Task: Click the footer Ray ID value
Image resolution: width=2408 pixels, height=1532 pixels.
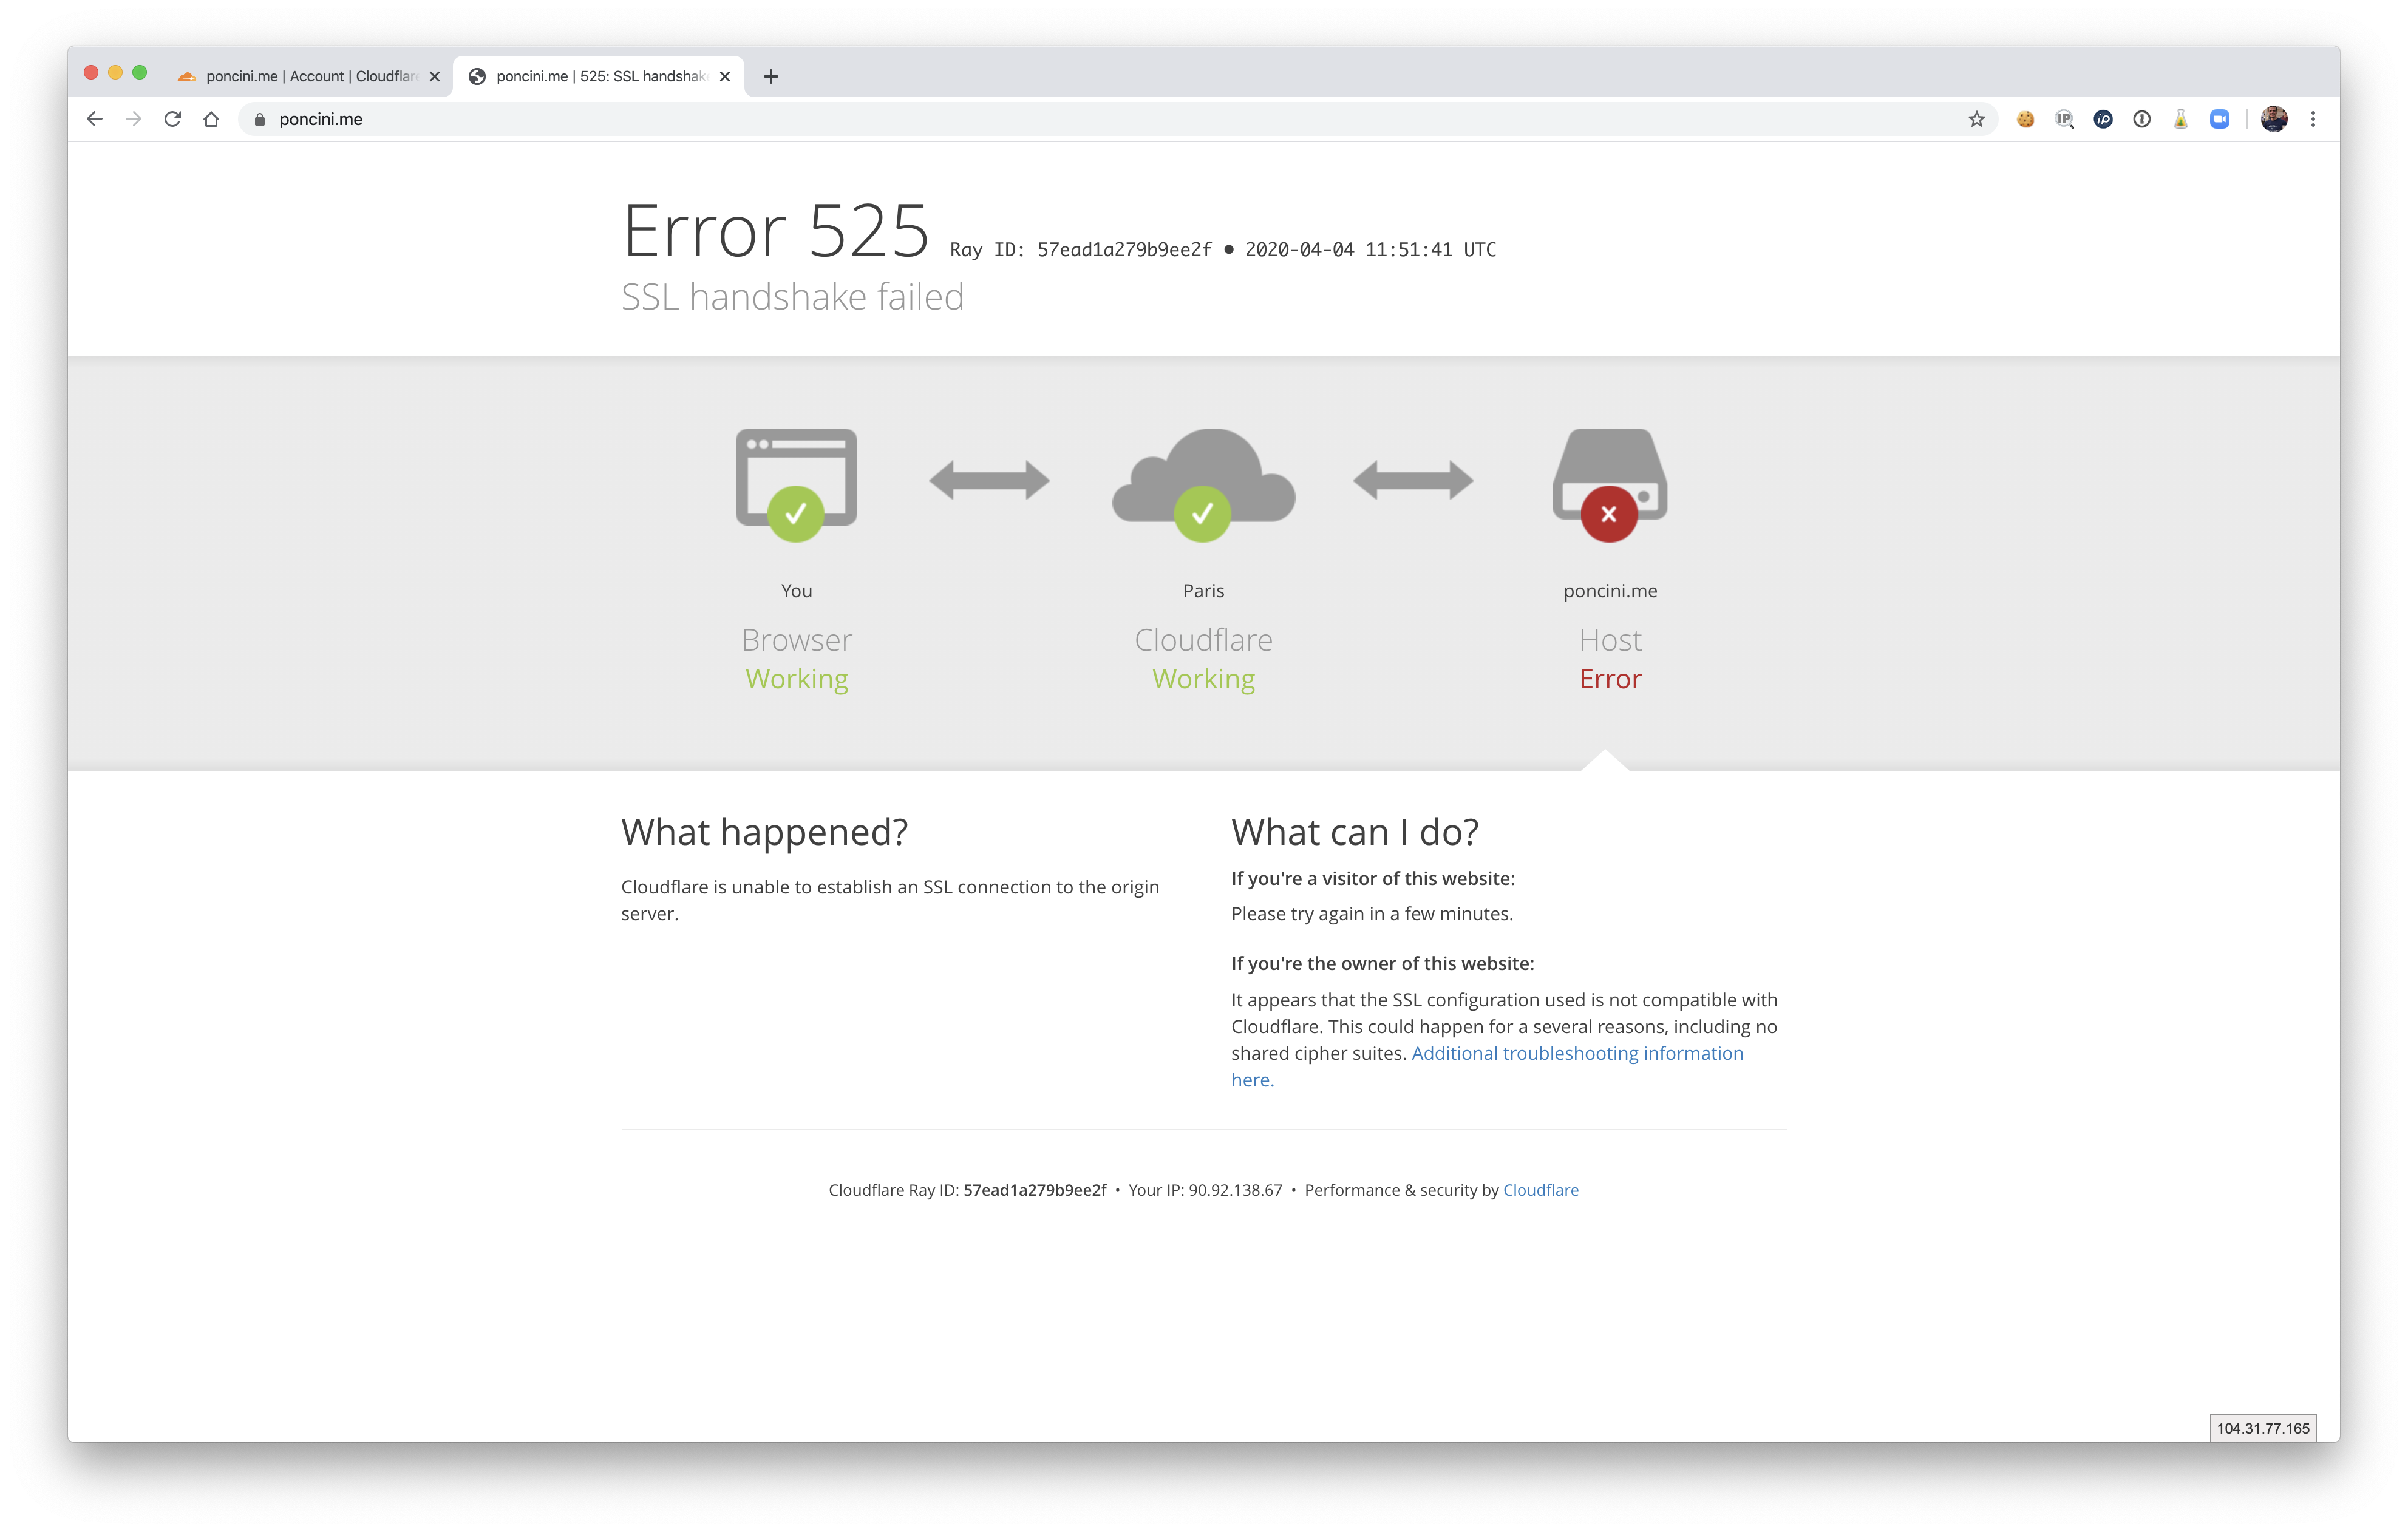Action: click(x=1035, y=1190)
